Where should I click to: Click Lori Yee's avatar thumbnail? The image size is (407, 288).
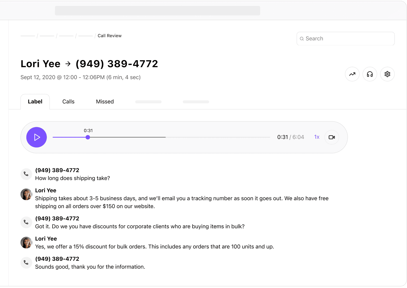[x=26, y=194]
